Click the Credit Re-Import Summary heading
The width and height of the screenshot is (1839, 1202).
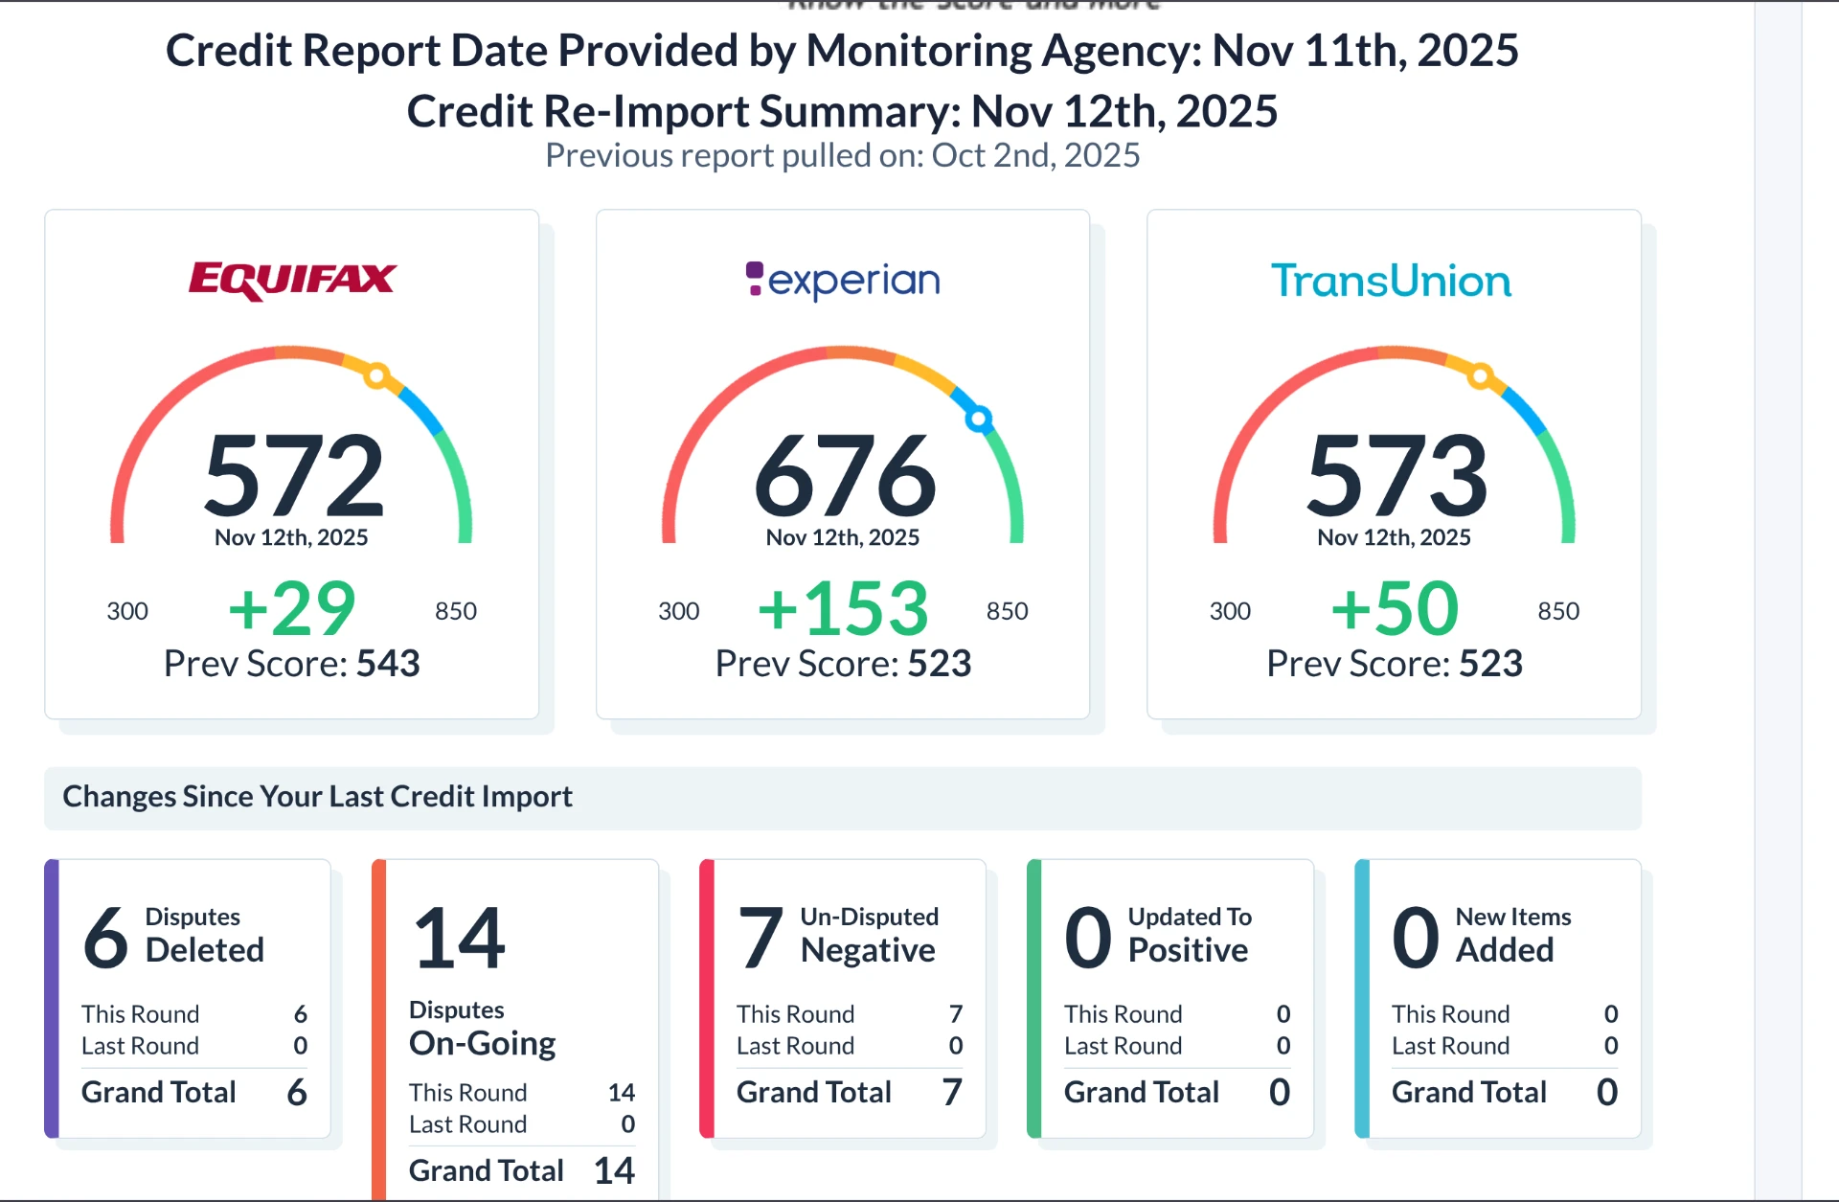842,112
